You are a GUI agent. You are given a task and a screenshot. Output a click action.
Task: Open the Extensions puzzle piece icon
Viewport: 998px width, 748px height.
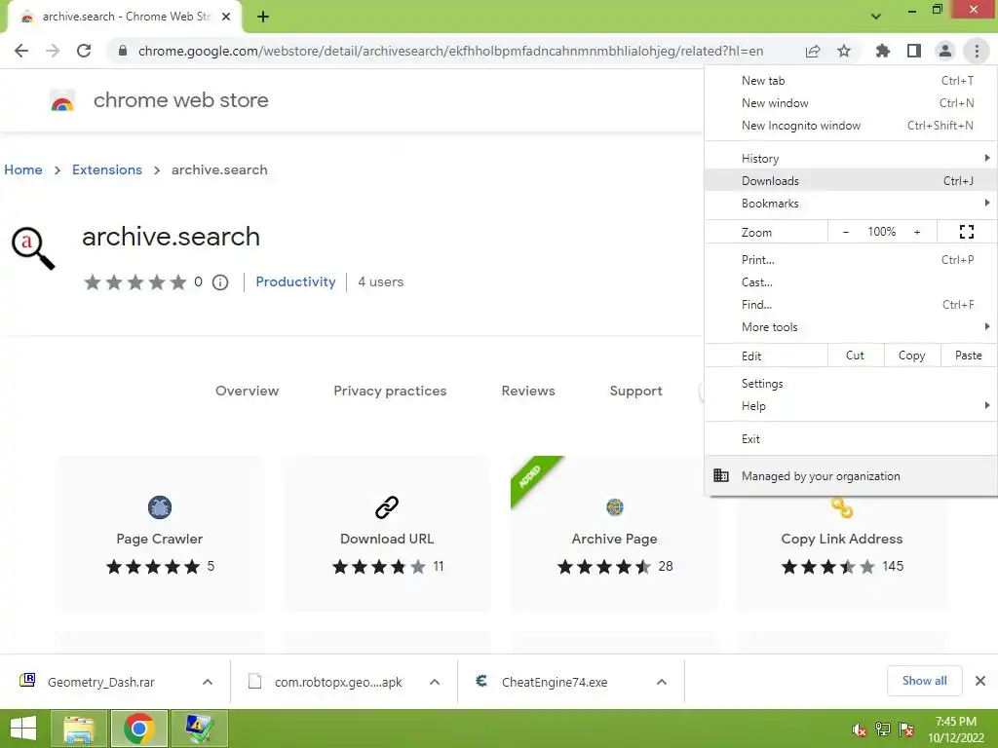click(x=882, y=51)
